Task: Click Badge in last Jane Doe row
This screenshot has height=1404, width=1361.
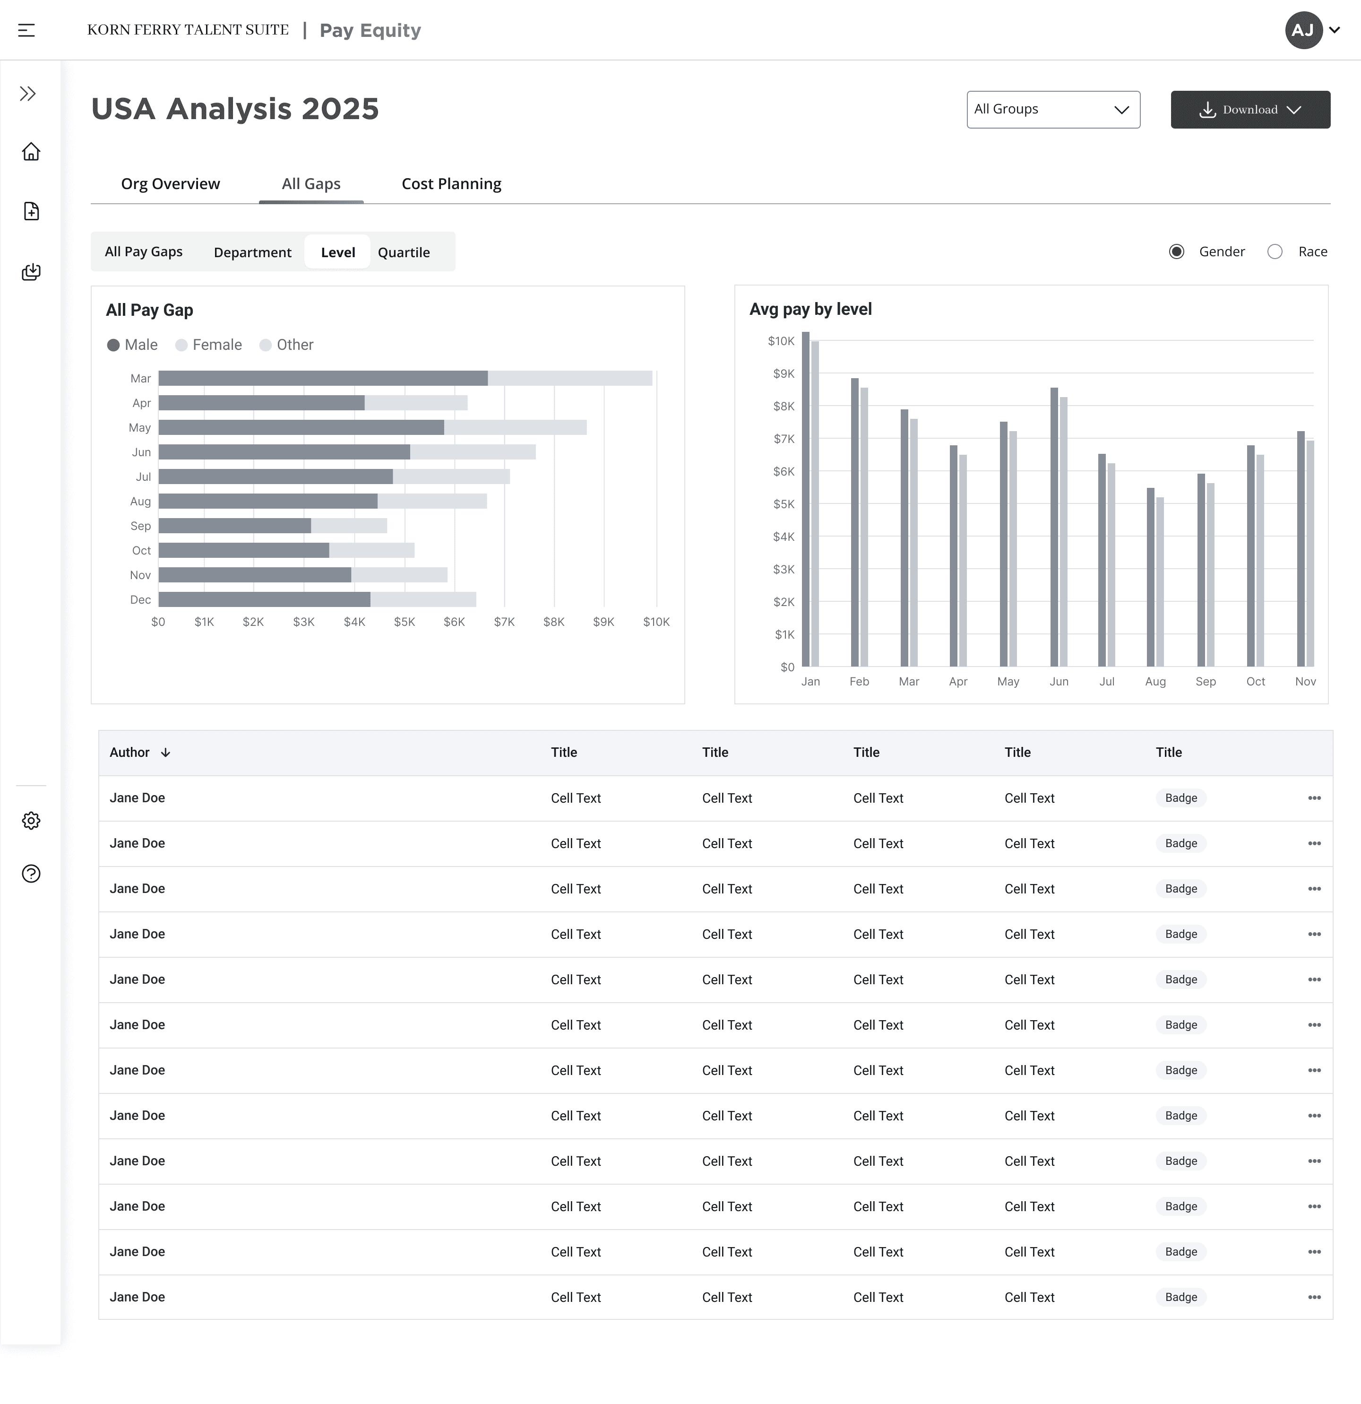Action: (x=1180, y=1297)
